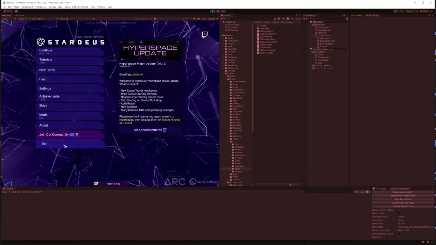This screenshot has width=436, height=245.
Task: Open the Component menu
Action: pyautogui.click(x=41, y=7)
